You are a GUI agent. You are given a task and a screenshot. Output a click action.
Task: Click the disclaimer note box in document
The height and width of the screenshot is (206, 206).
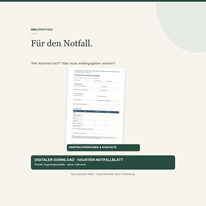click(x=95, y=138)
